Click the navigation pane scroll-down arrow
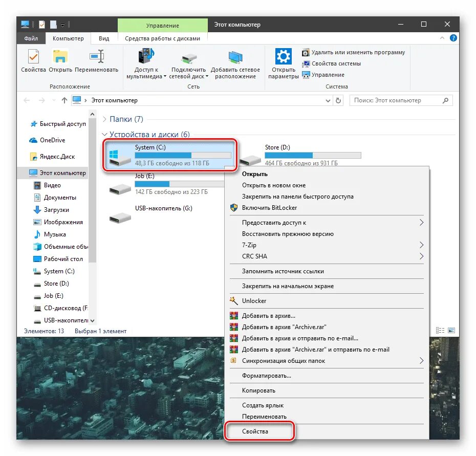 (92, 320)
